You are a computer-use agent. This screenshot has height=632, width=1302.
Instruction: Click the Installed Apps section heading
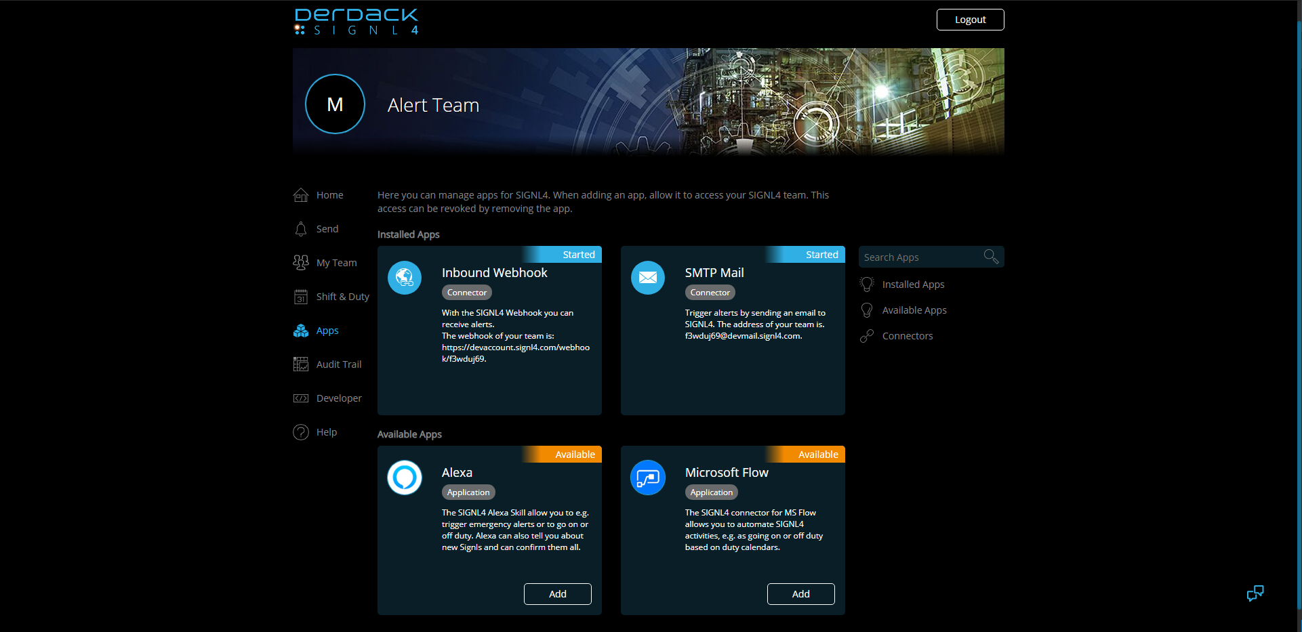click(408, 234)
